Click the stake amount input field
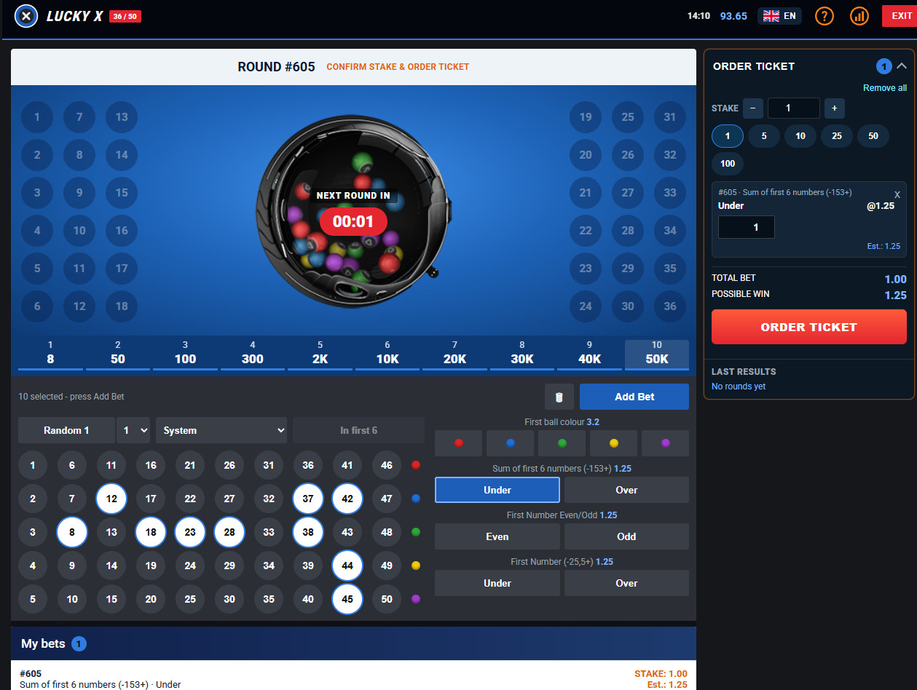The width and height of the screenshot is (917, 690). (794, 108)
